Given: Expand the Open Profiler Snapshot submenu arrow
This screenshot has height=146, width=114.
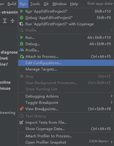Looking at the screenshot, I should point(112,142).
